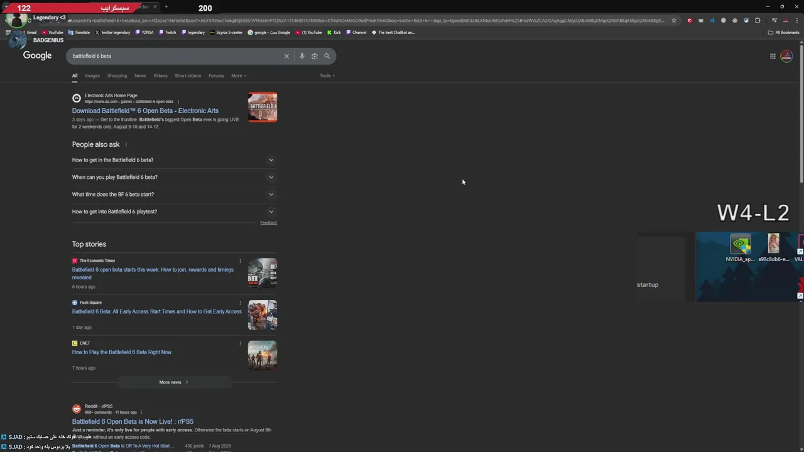
Task: Switch to the News tab
Action: click(140, 76)
